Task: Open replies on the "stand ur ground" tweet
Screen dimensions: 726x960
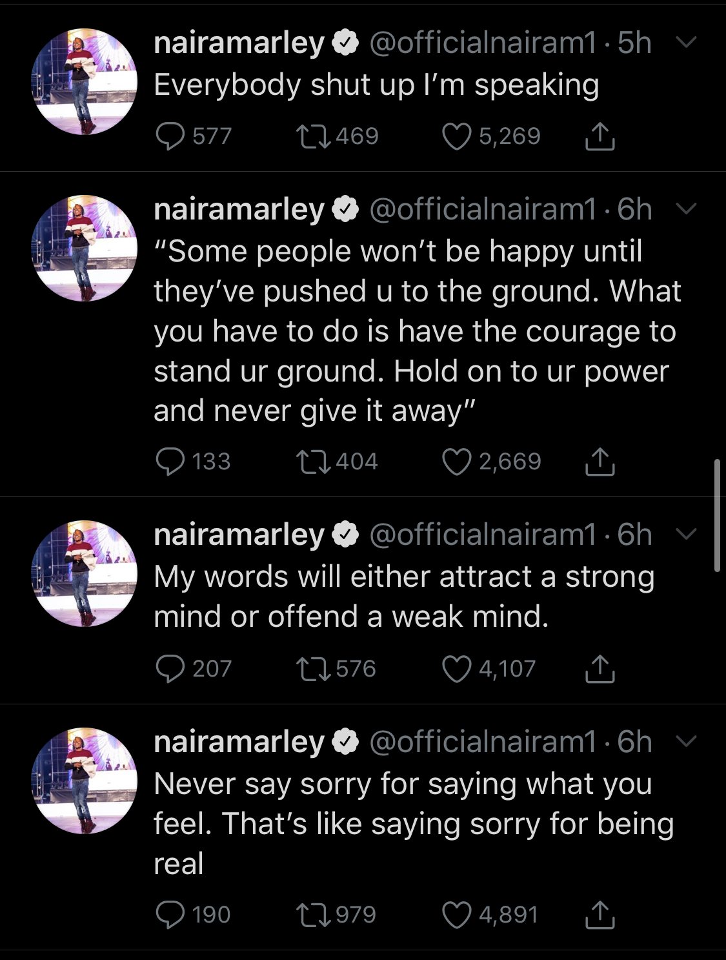Action: pos(170,462)
